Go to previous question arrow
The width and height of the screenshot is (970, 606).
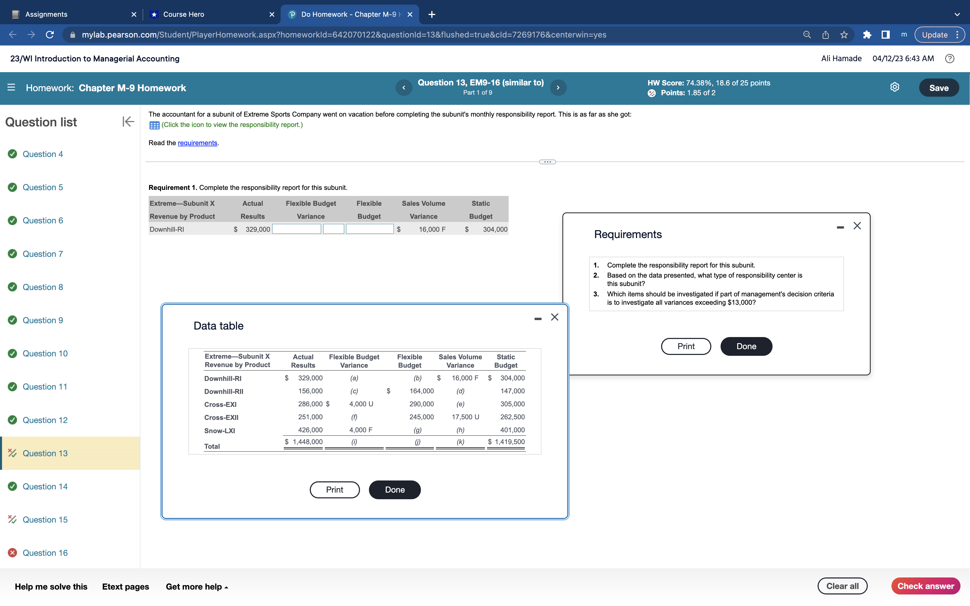[x=404, y=87]
